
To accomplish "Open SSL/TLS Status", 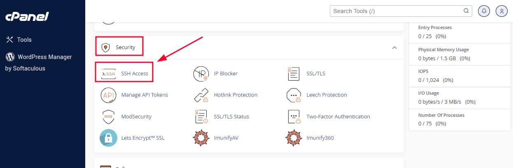I will 231,117.
